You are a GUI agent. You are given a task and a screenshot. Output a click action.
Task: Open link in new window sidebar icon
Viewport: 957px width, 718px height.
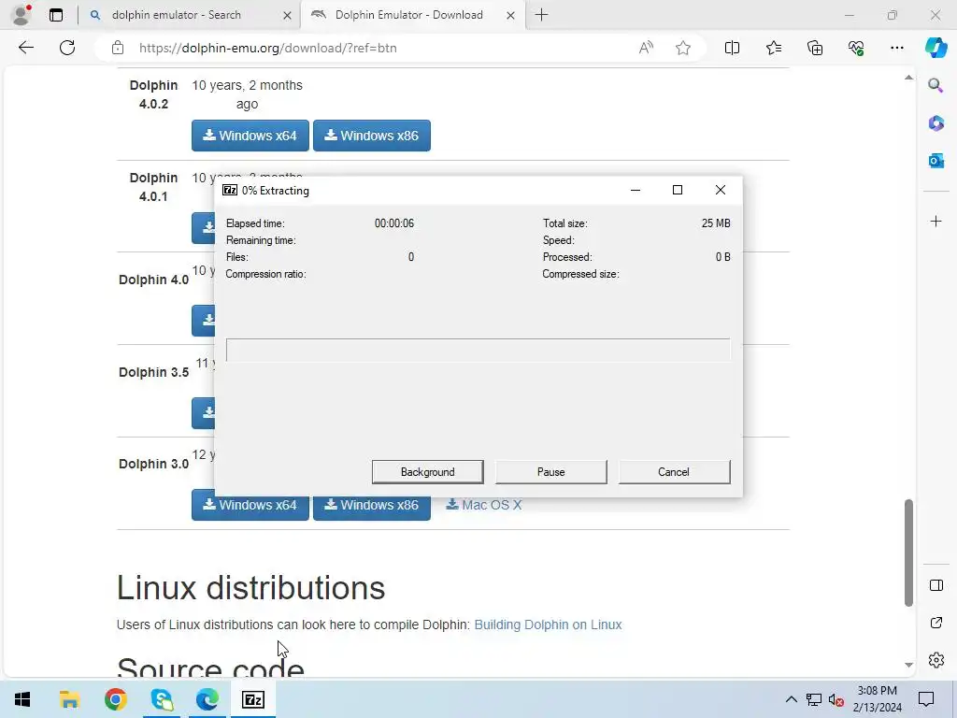[x=936, y=623]
